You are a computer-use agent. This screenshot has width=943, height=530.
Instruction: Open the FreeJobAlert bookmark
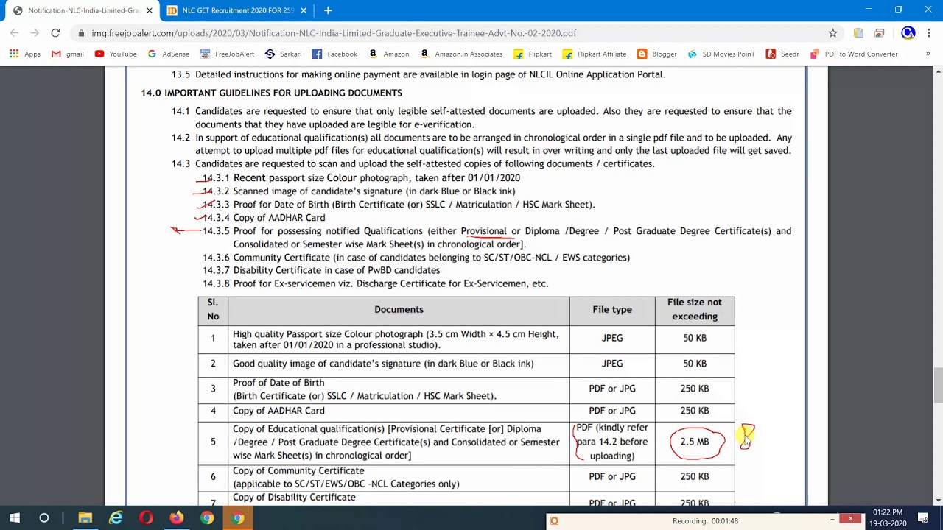(227, 54)
